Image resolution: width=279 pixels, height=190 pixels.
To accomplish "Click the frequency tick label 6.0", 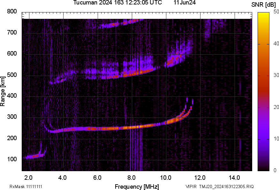I will (x=97, y=178).
